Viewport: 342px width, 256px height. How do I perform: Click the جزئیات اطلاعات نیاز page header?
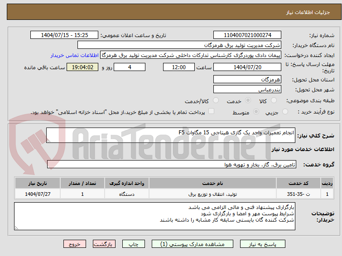tap(308, 12)
